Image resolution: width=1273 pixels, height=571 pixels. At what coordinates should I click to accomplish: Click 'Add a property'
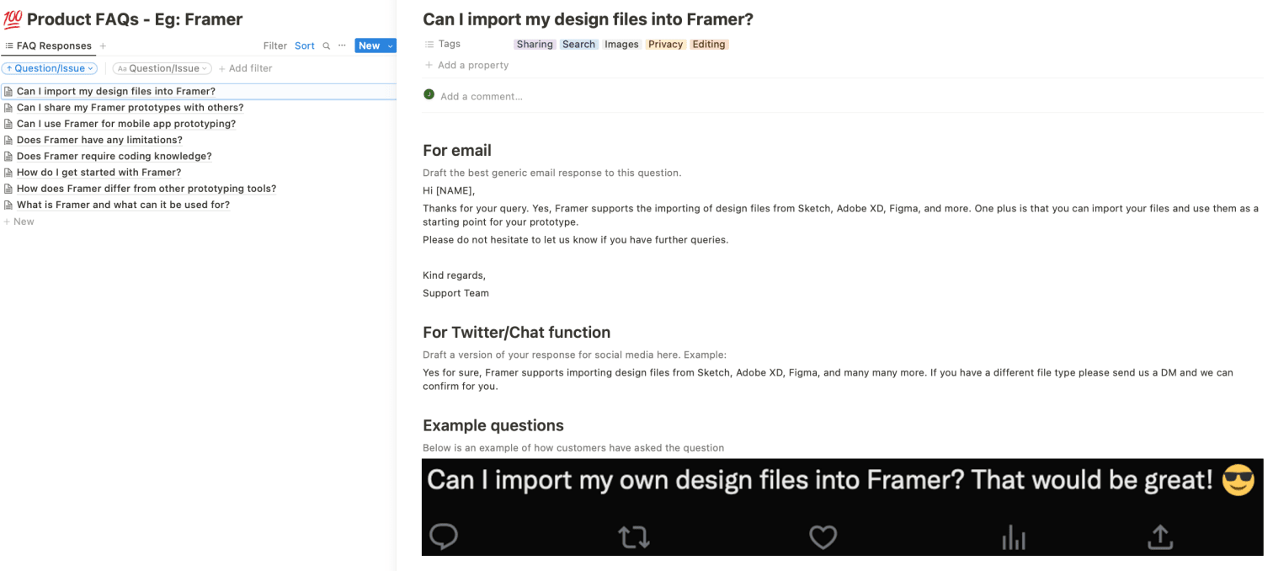(x=472, y=65)
